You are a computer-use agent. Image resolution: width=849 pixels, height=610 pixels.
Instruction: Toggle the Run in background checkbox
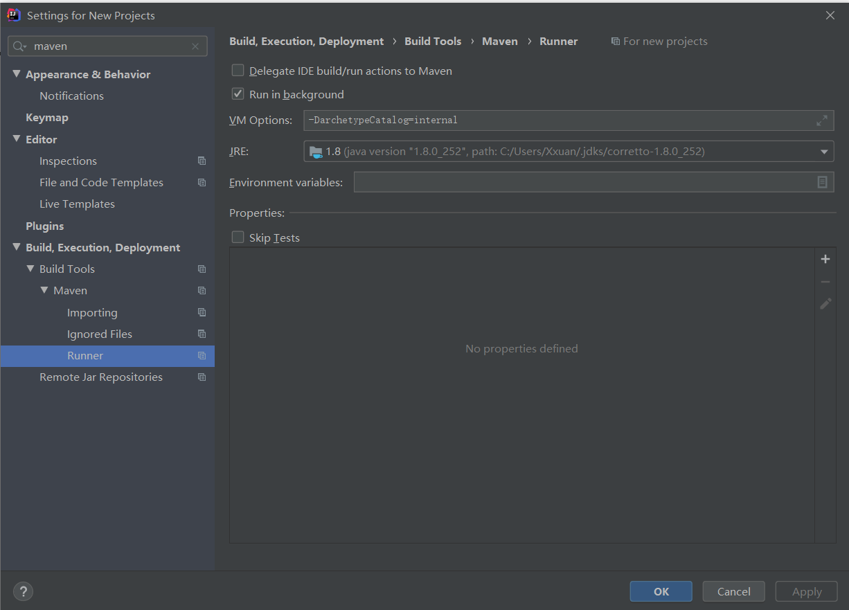[238, 93]
